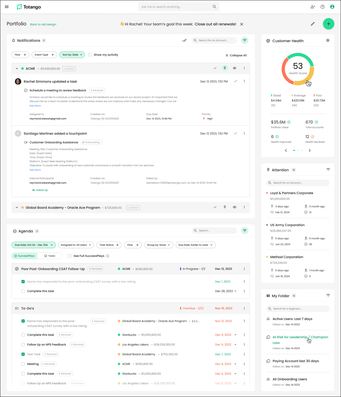Select the SuccessPlays tab

coord(24,256)
